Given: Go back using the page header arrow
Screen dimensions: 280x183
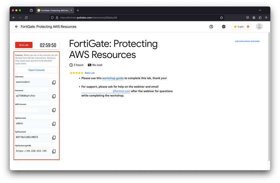Looking at the screenshot, I should [17, 27].
